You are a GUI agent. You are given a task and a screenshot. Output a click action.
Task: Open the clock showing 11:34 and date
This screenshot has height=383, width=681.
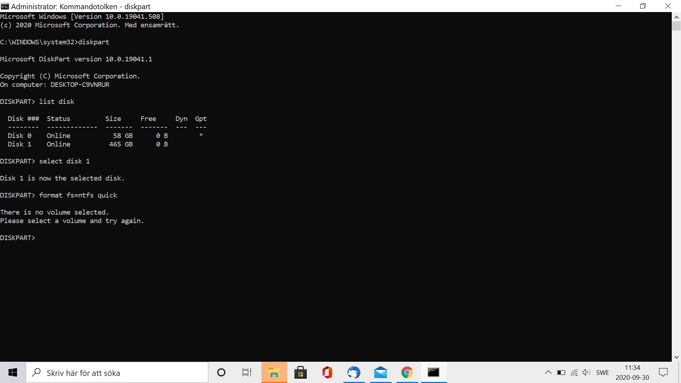(632, 372)
